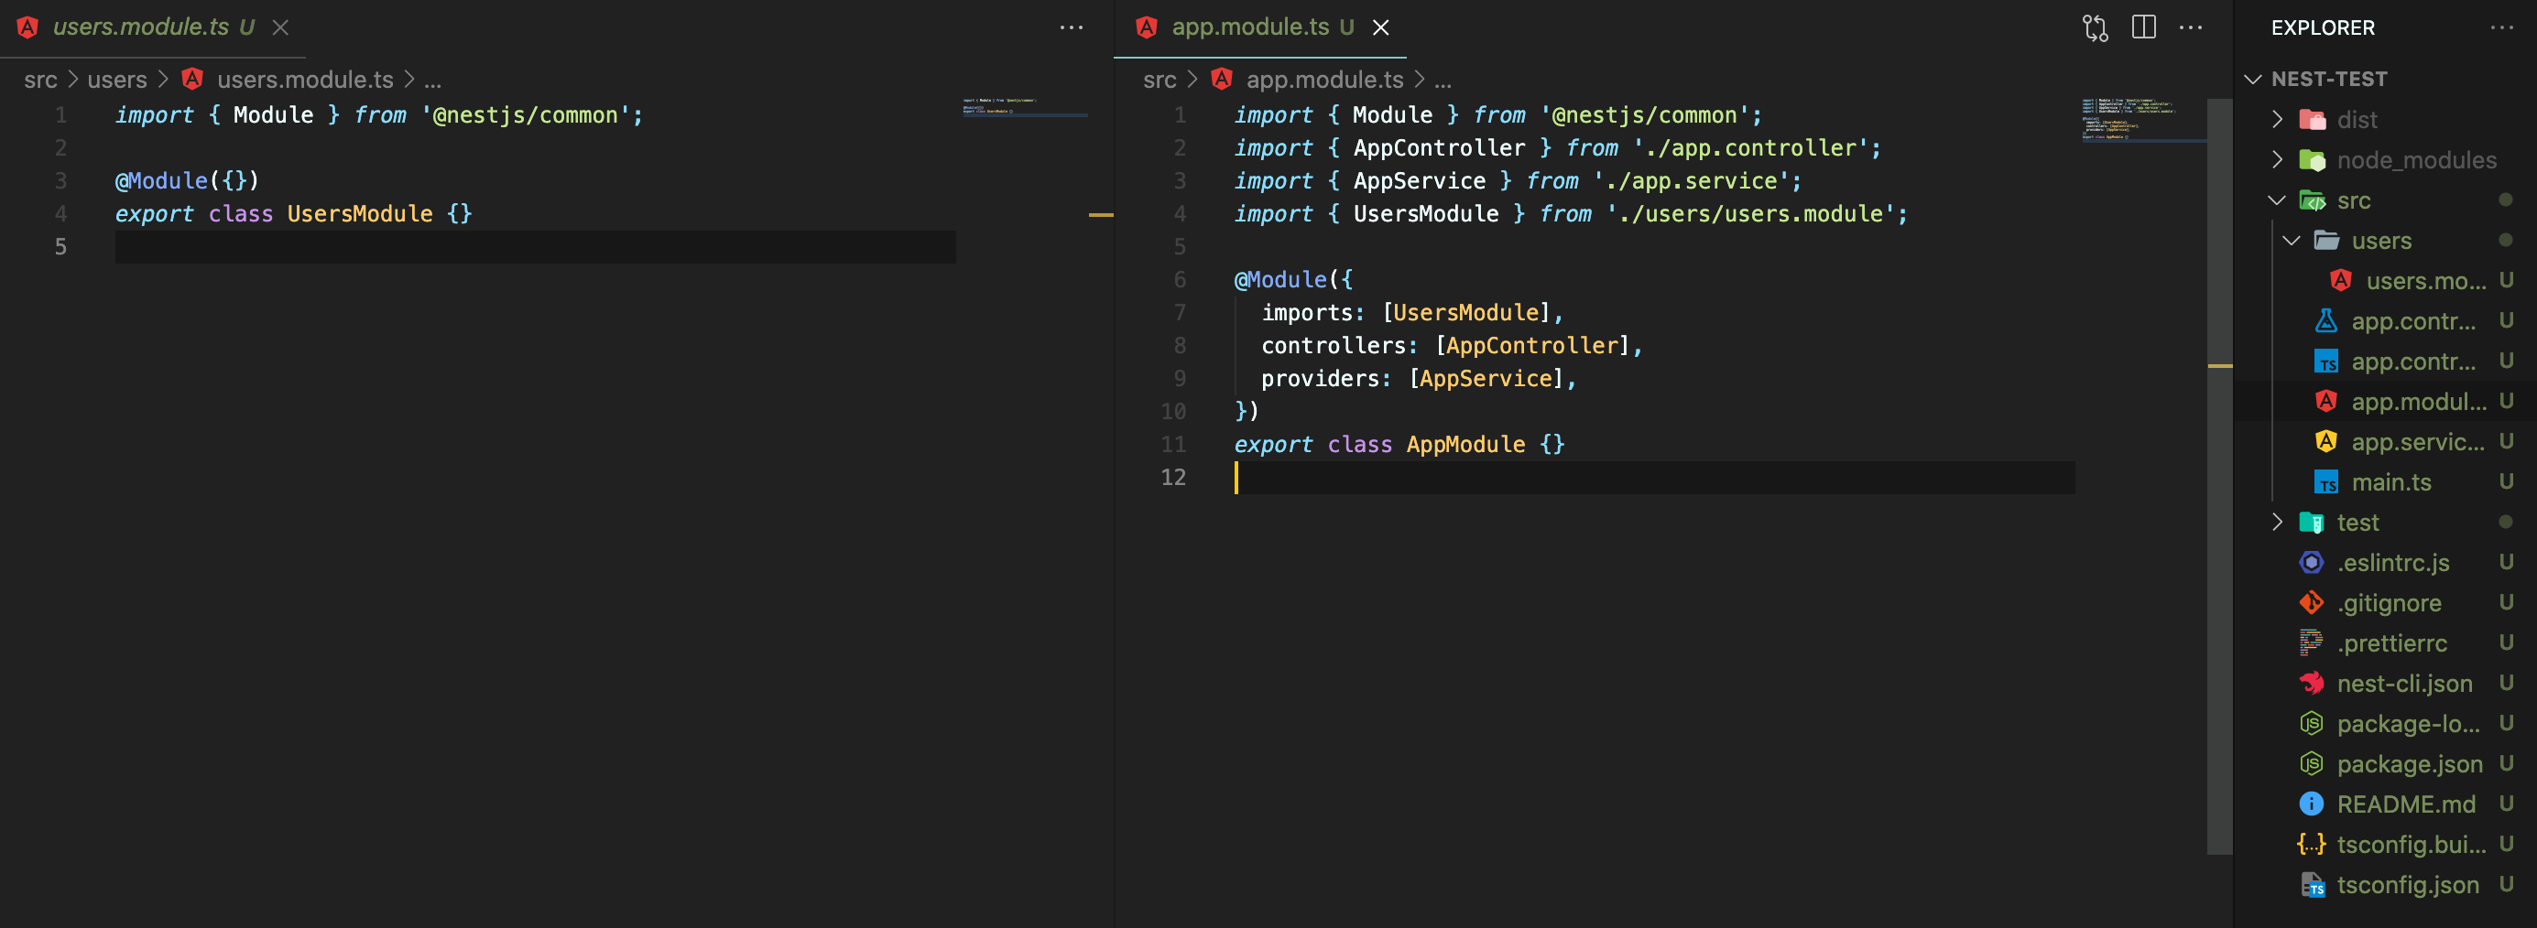Open main.ts from the Explorer
2537x928 pixels.
tap(2391, 482)
